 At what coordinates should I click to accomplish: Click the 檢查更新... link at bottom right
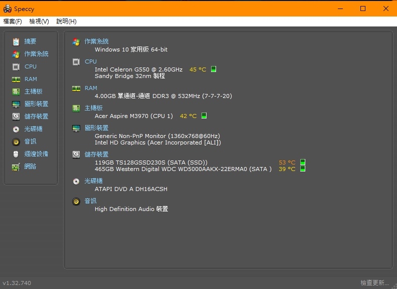[x=374, y=282]
